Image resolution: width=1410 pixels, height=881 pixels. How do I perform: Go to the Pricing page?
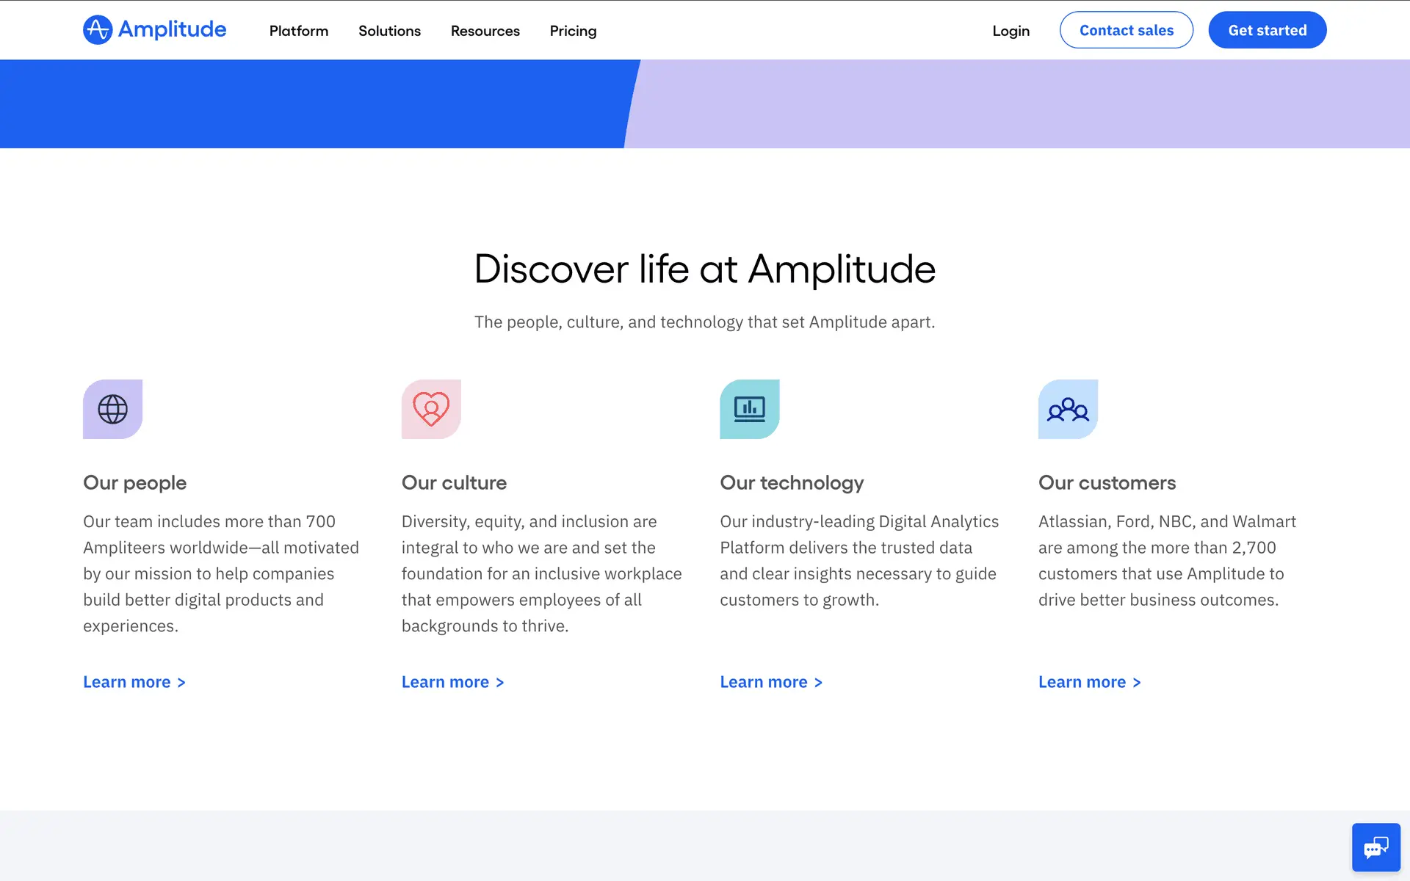573,31
